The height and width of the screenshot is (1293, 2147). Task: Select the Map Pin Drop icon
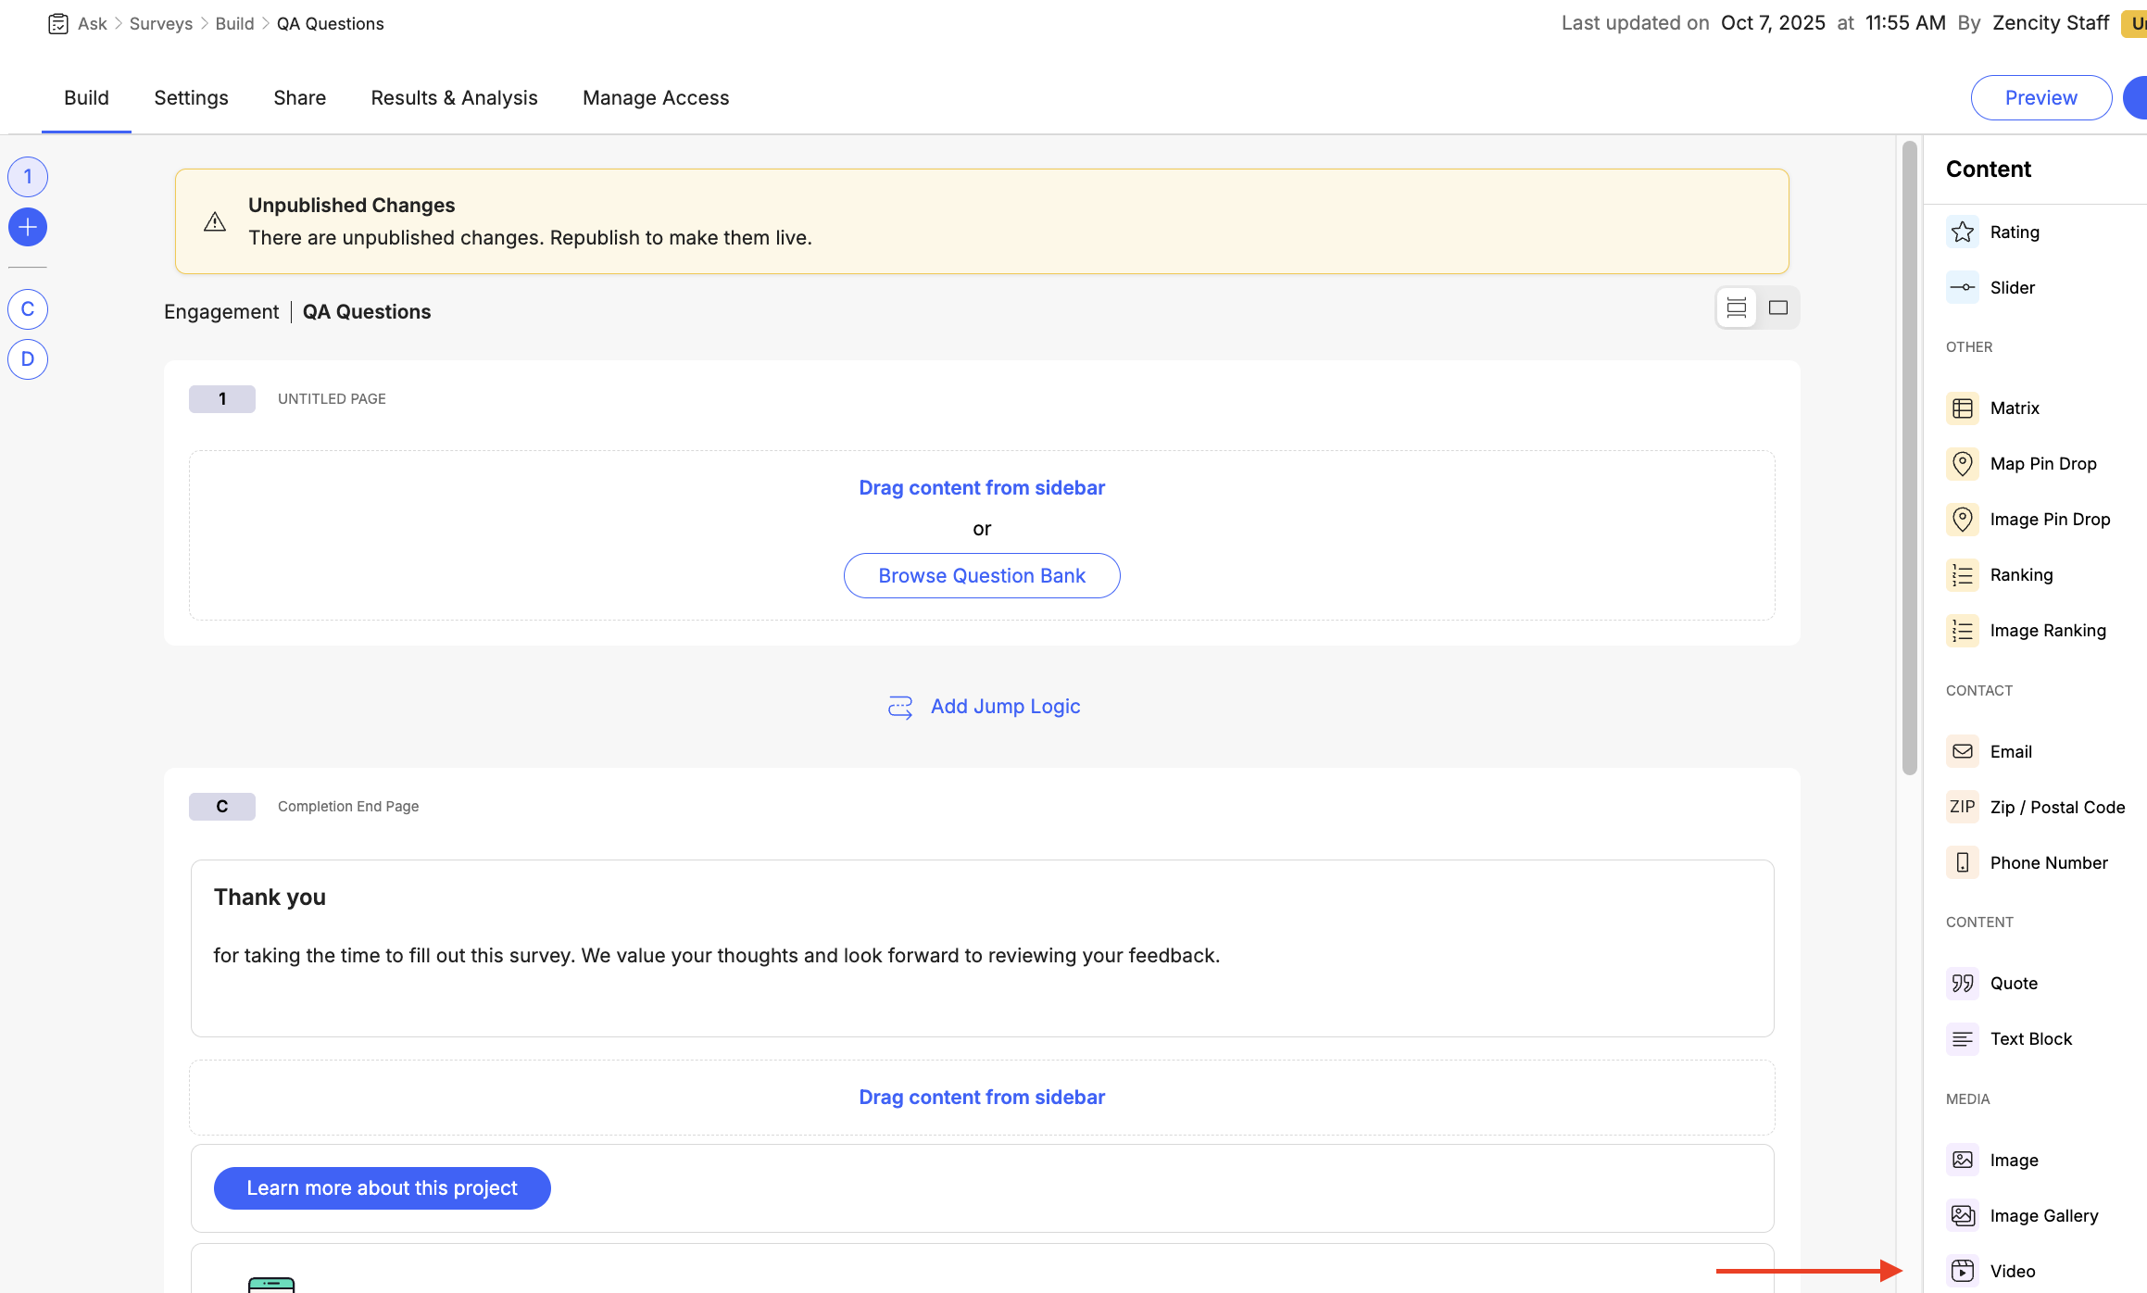(x=1962, y=463)
